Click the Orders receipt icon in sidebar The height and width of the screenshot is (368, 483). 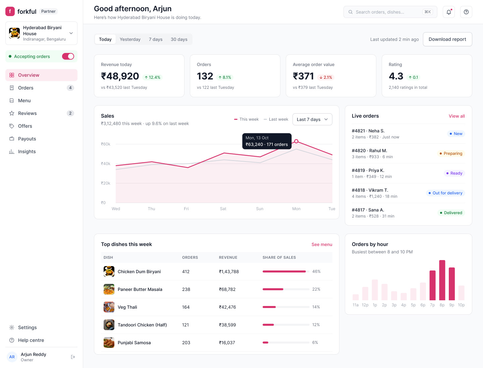click(12, 88)
